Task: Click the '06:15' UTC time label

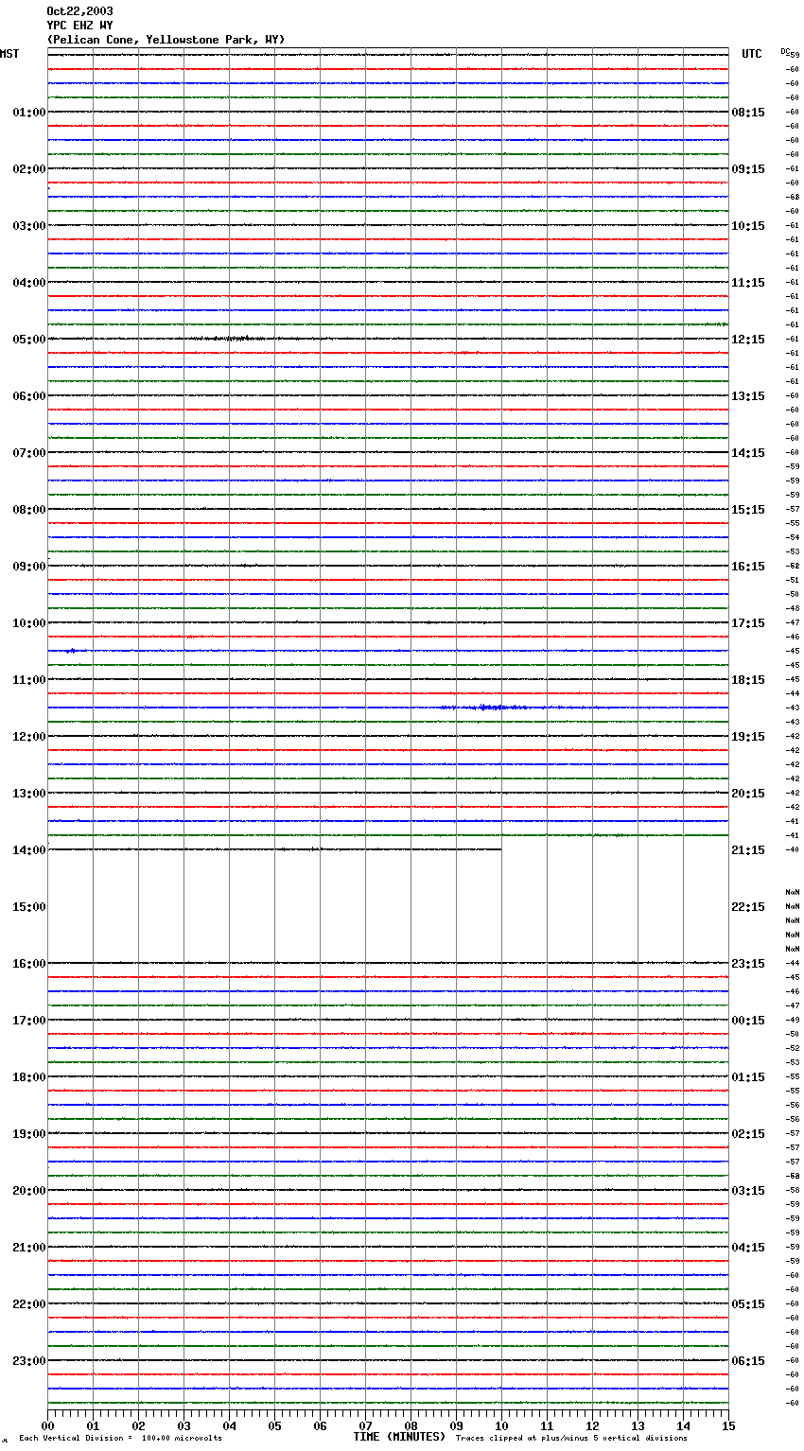Action: (x=748, y=1361)
